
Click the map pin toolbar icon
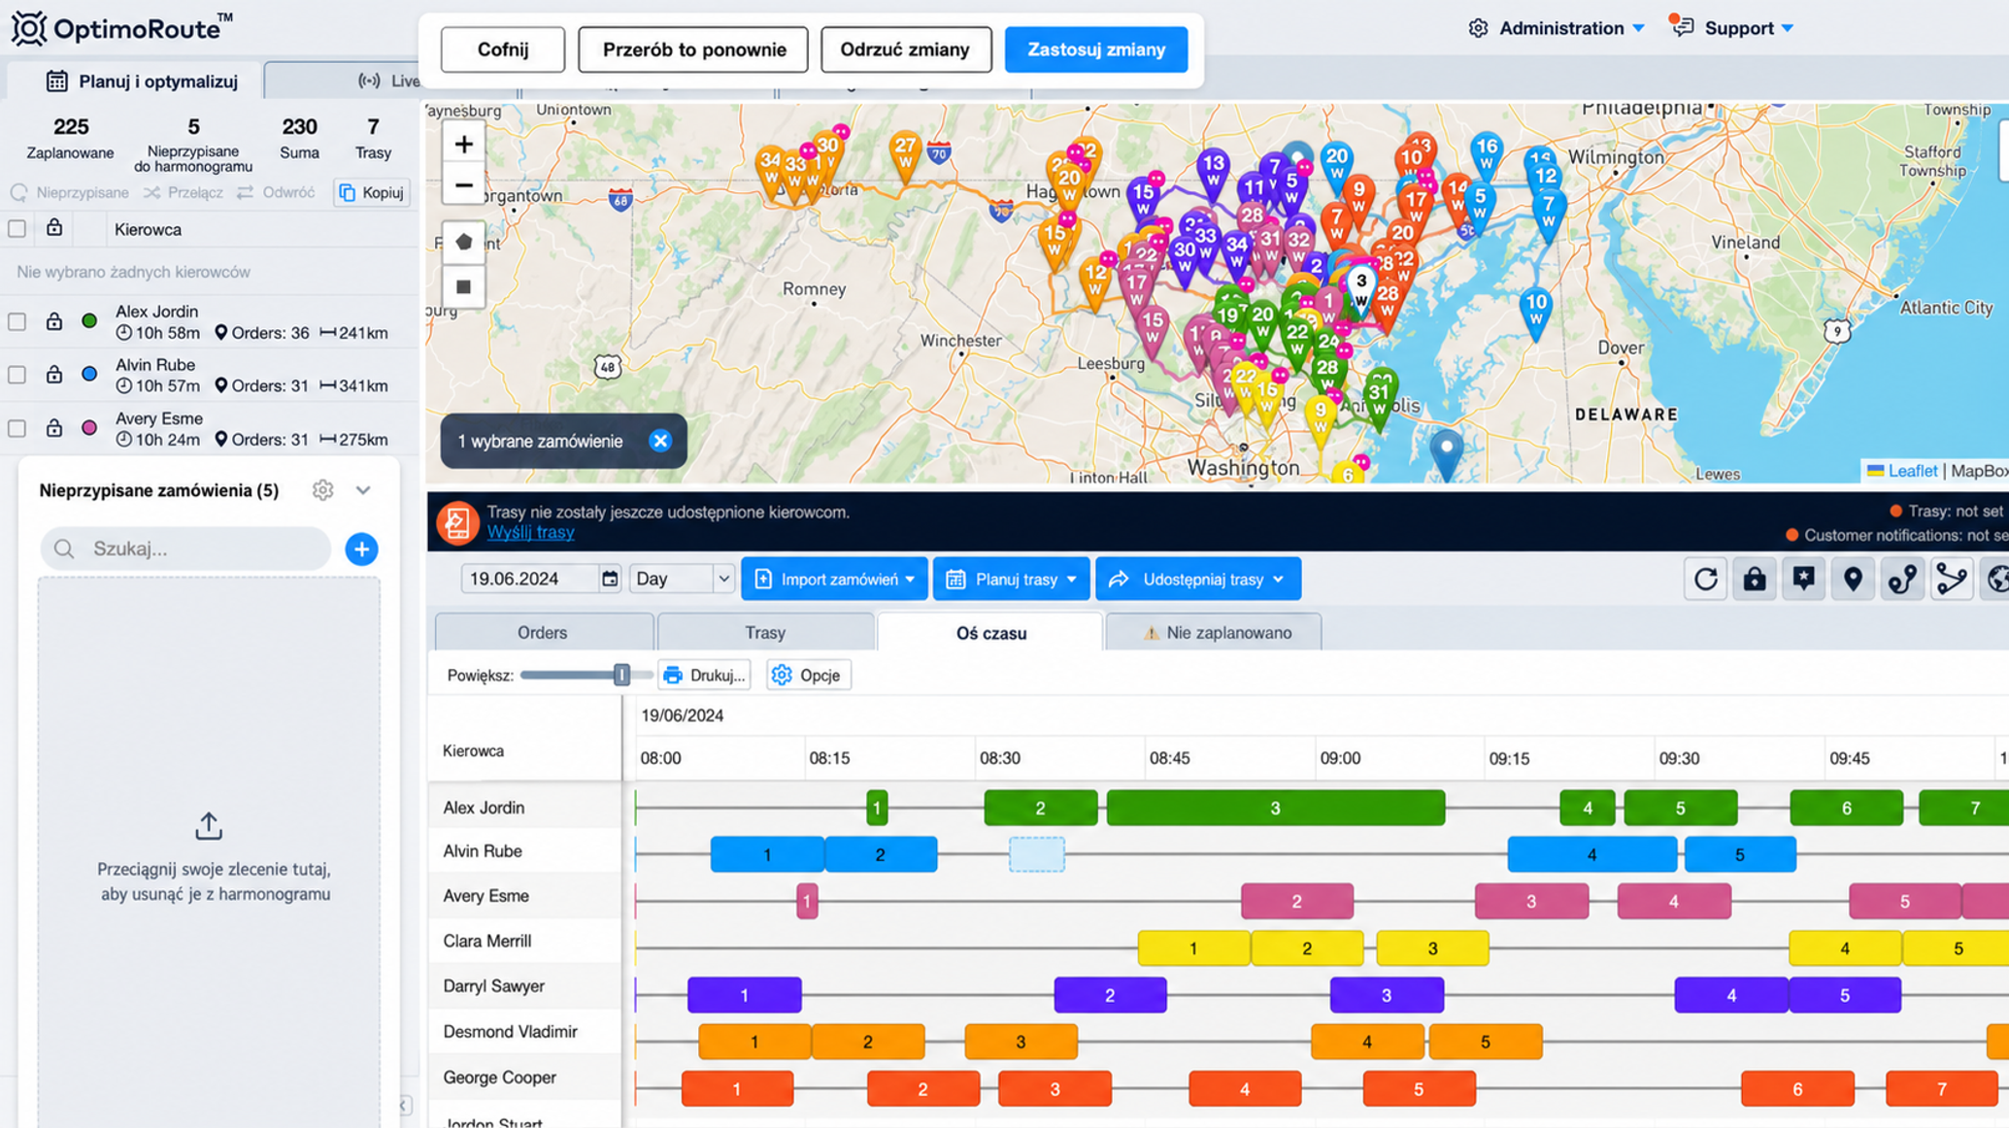1853,580
